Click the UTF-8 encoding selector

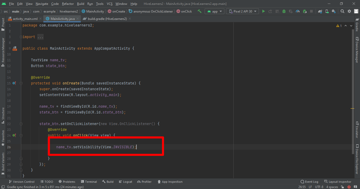[x=319, y=187]
